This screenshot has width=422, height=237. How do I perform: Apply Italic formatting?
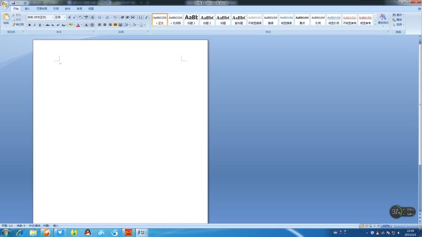35,25
